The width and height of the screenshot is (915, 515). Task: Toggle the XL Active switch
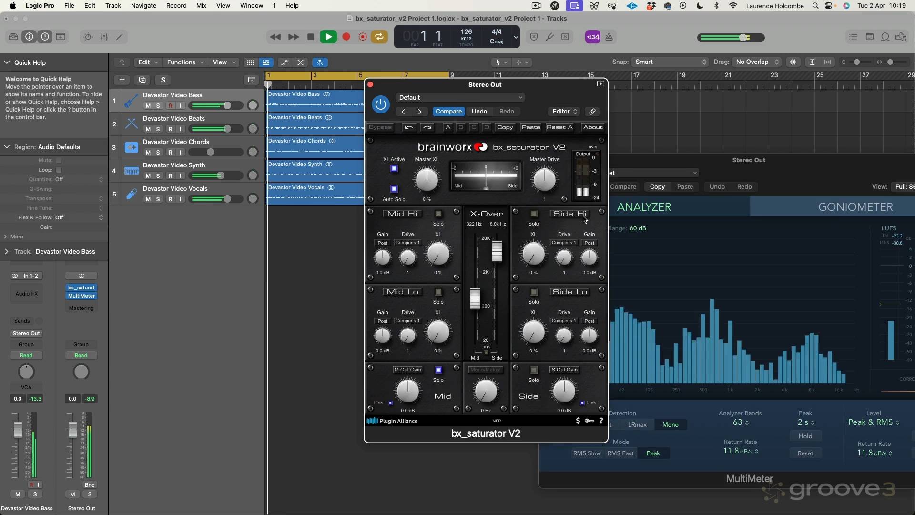[x=394, y=169]
